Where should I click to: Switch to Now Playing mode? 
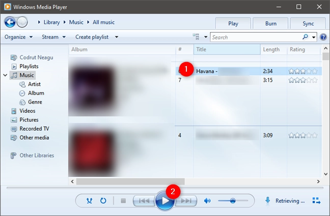pyautogui.click(x=316, y=201)
